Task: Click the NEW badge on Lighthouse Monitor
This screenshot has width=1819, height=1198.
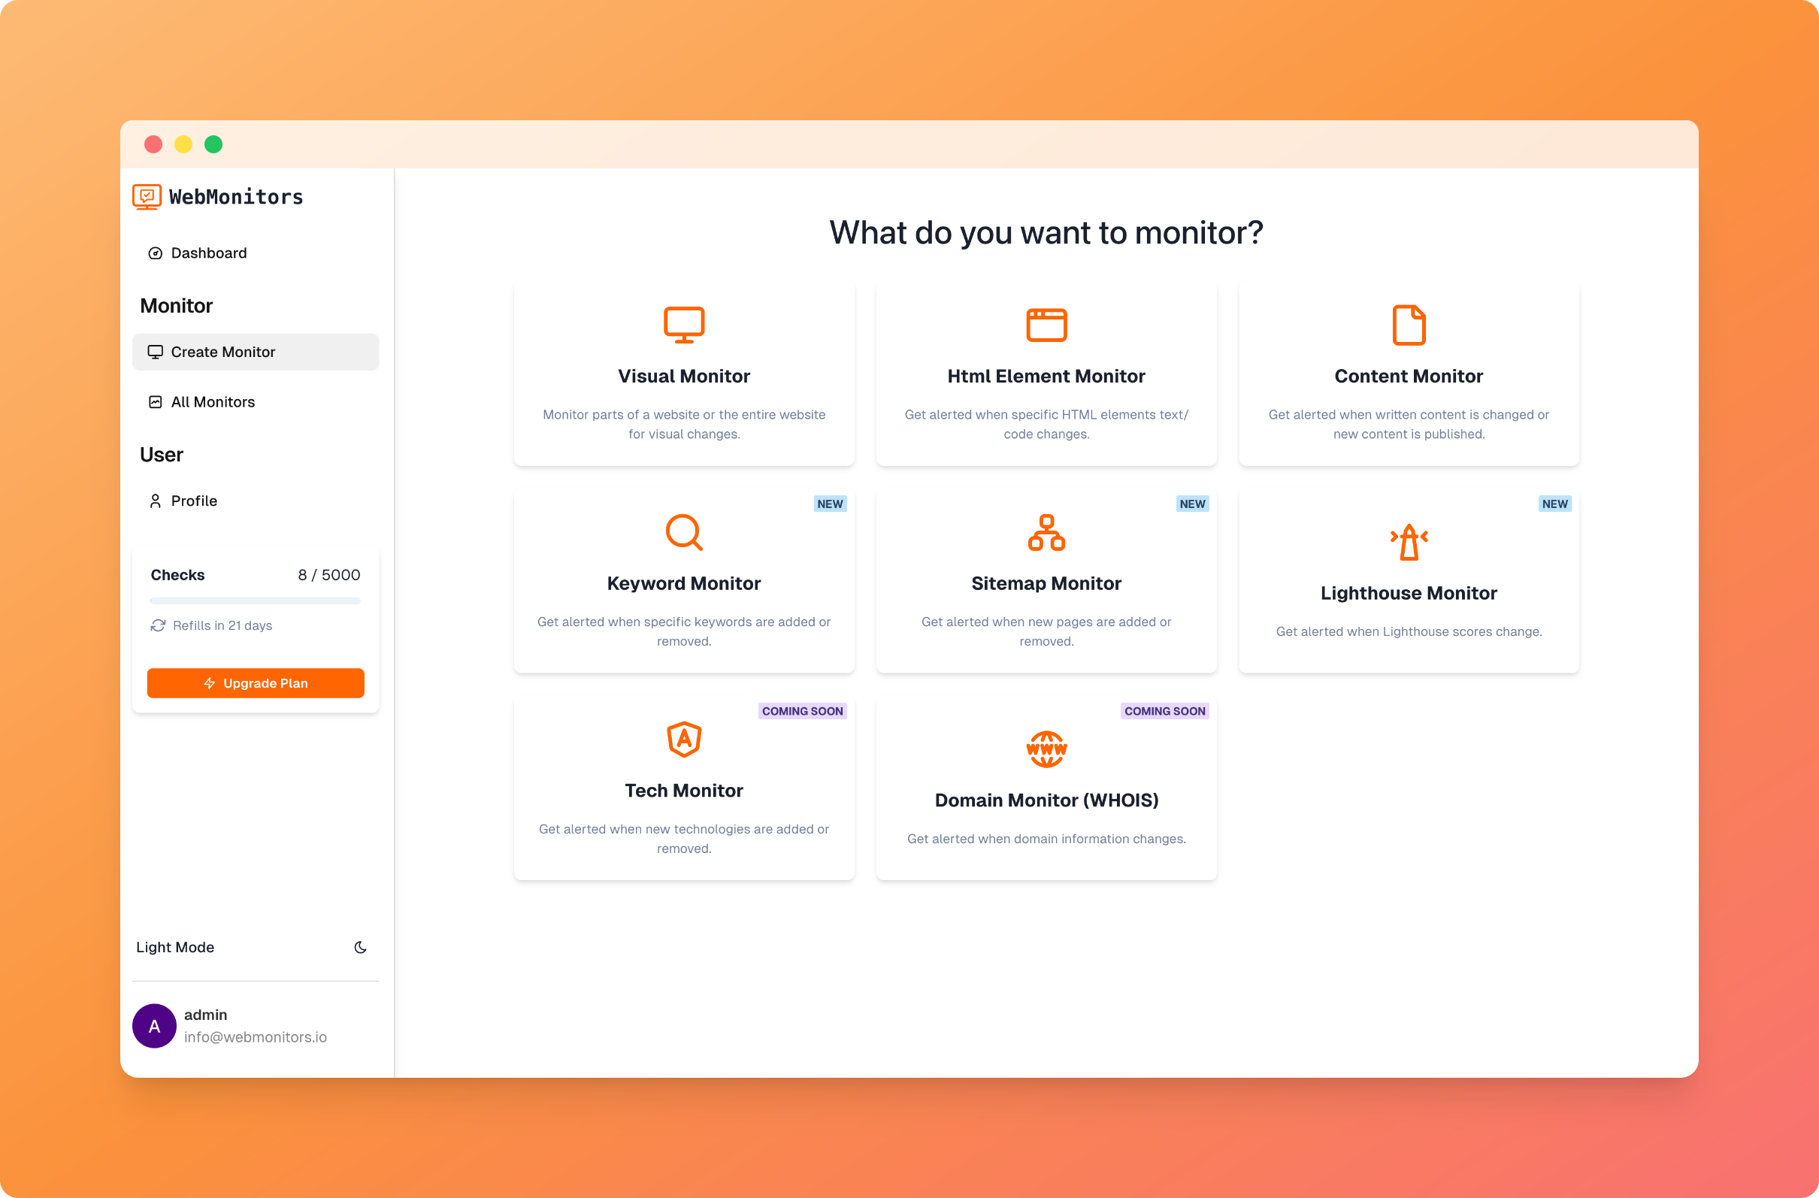Action: (1554, 504)
